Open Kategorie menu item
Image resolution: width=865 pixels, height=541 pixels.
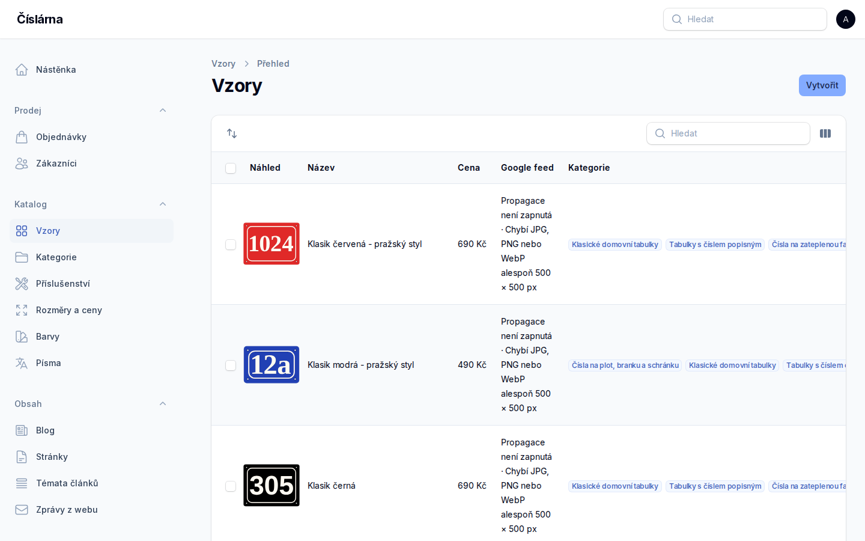coord(91,257)
